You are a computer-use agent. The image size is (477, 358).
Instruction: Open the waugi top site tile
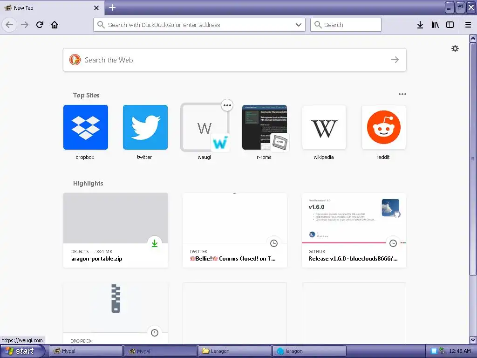coord(204,127)
